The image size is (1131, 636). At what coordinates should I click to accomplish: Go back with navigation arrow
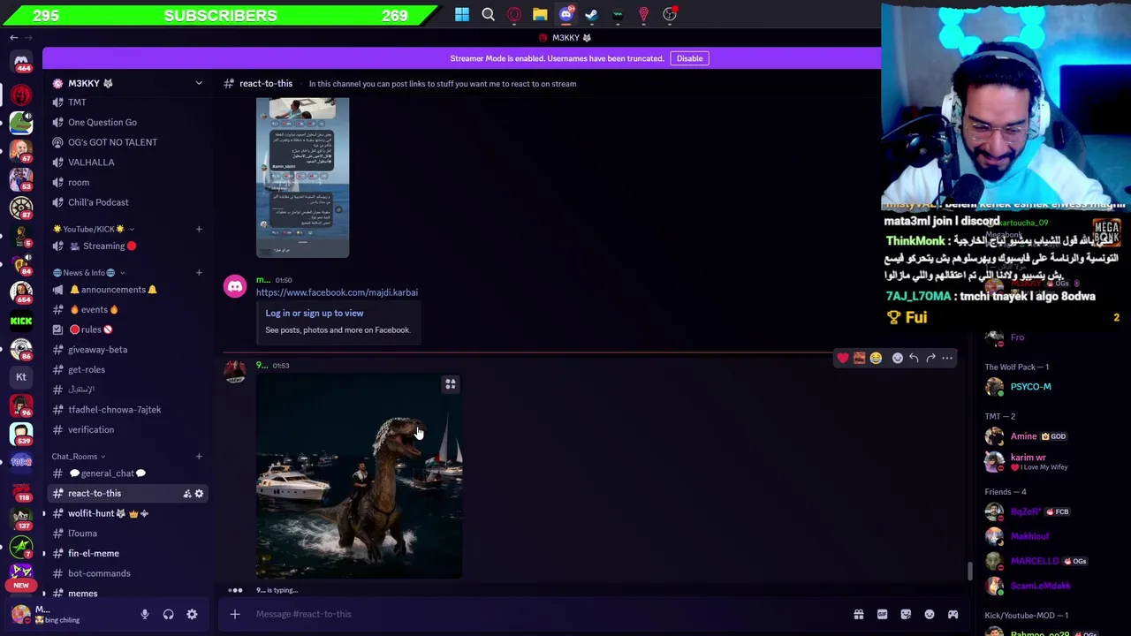13,38
